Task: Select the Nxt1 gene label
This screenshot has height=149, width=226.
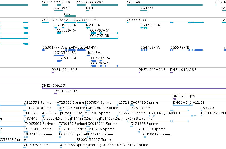Action: (90, 8)
